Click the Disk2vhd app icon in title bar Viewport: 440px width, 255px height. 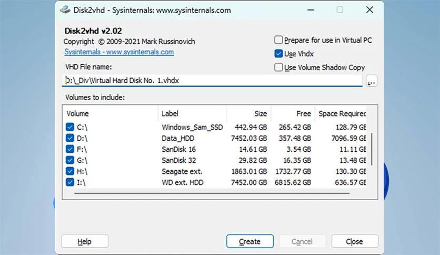pos(65,10)
